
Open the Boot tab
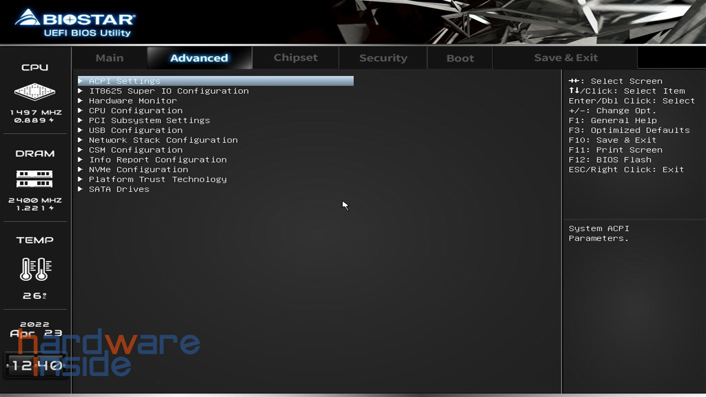click(460, 58)
